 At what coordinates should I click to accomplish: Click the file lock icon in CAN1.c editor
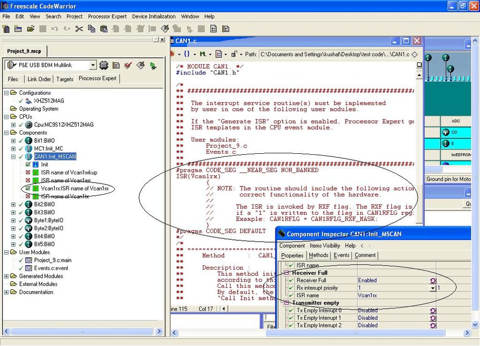coord(234,54)
